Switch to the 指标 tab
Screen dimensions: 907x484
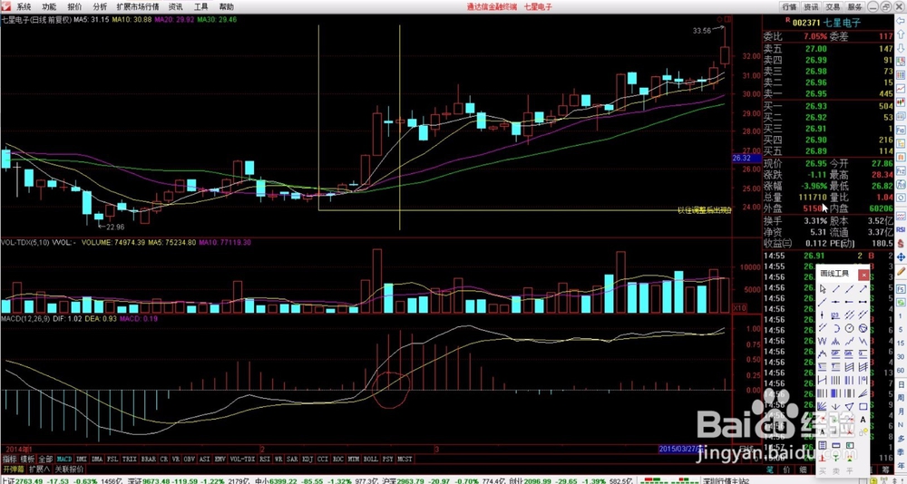[9, 459]
